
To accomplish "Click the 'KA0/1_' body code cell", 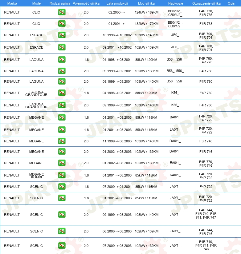I will point(175,175).
